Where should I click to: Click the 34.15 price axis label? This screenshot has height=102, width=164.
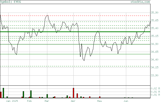(x=154, y=67)
